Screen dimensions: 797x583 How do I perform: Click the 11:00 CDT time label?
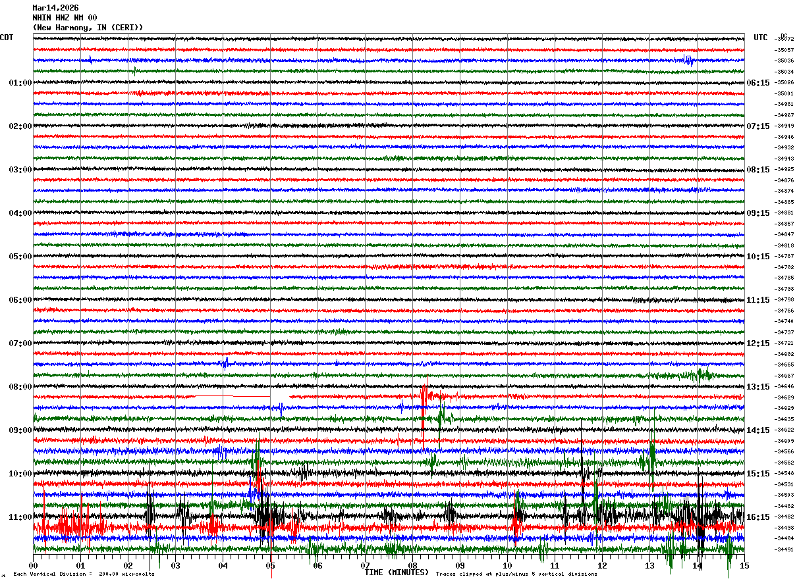(20, 517)
